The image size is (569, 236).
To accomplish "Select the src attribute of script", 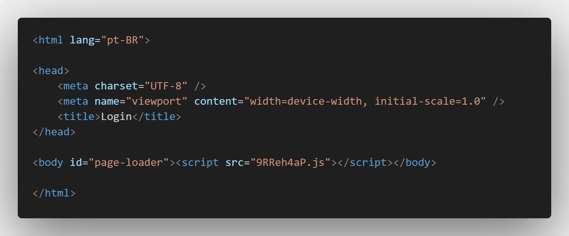I will tap(234, 163).
